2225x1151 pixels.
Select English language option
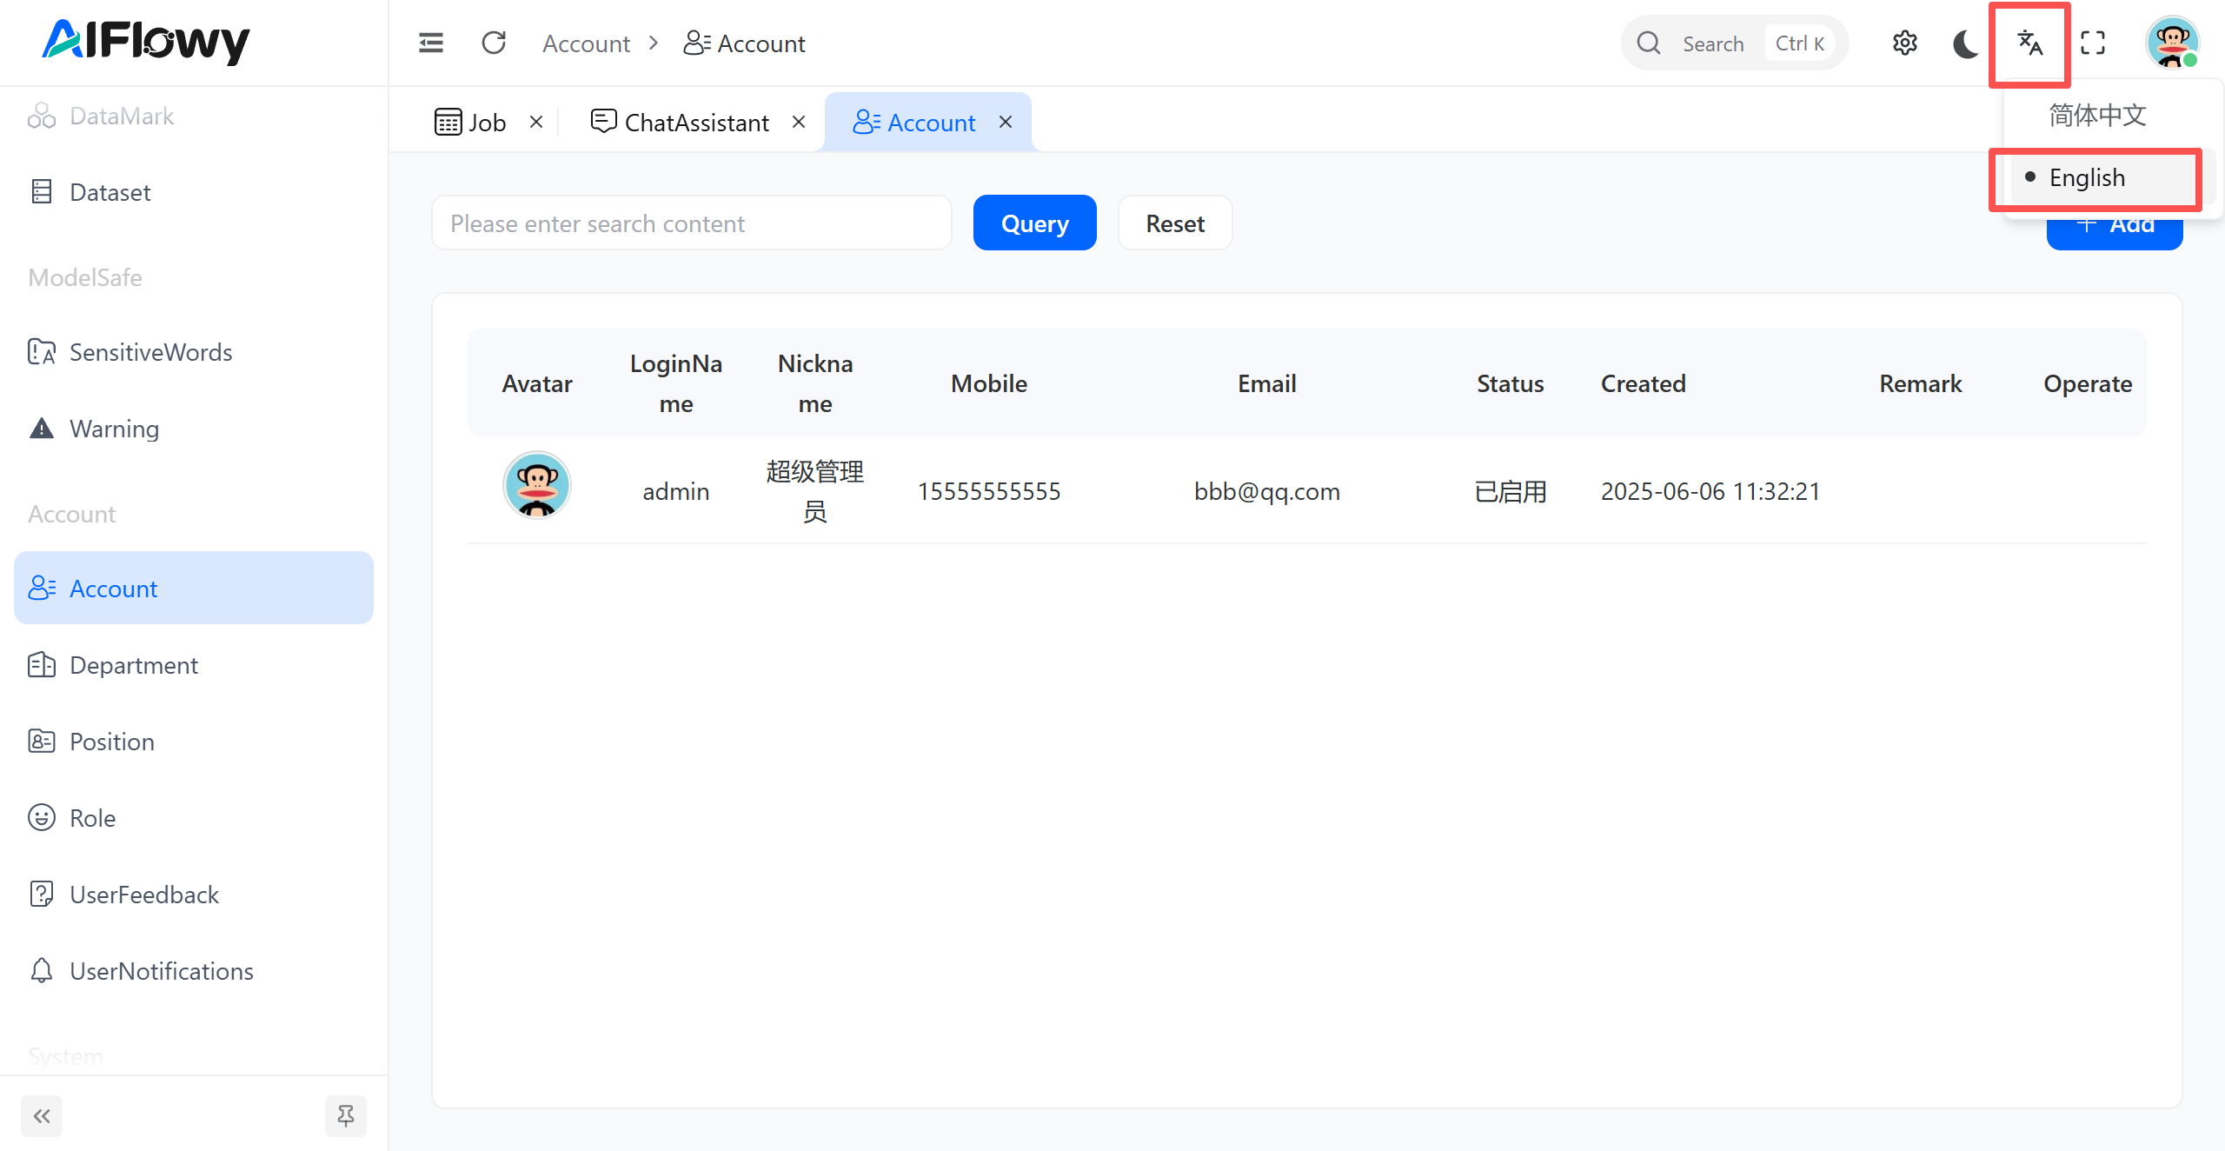point(2086,177)
